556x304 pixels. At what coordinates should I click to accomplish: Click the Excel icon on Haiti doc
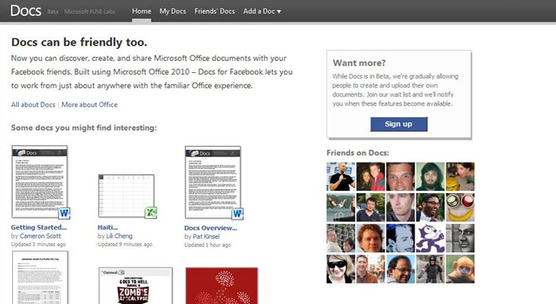(151, 212)
